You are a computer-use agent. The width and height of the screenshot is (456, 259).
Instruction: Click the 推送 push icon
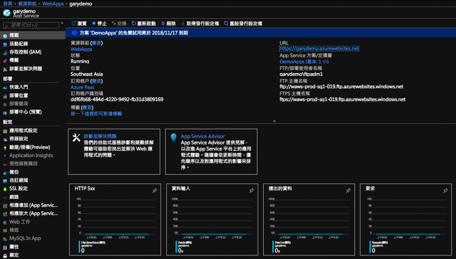5,230
